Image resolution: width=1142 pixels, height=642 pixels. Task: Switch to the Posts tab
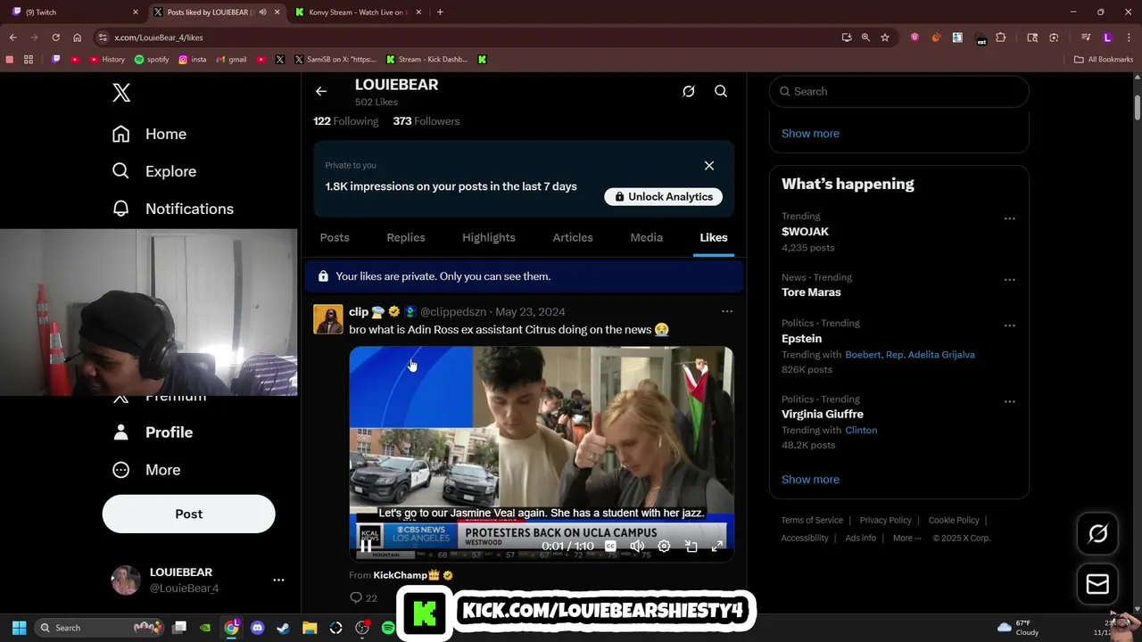[335, 237]
